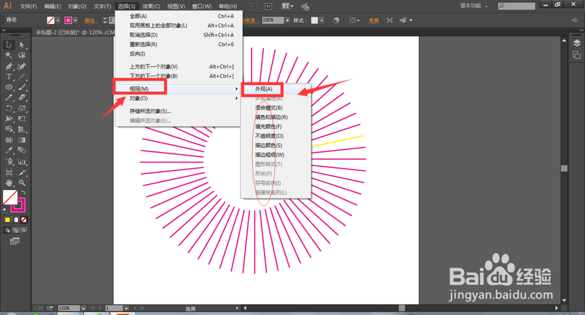585x315 pixels.
Task: Click the 变换 transform link
Action: click(374, 20)
